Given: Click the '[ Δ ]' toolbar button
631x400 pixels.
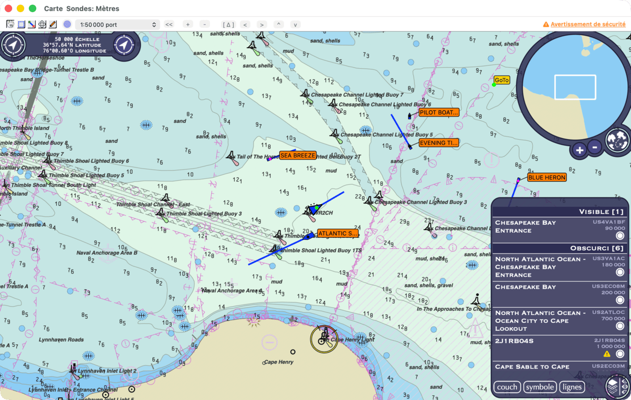Looking at the screenshot, I should point(228,24).
